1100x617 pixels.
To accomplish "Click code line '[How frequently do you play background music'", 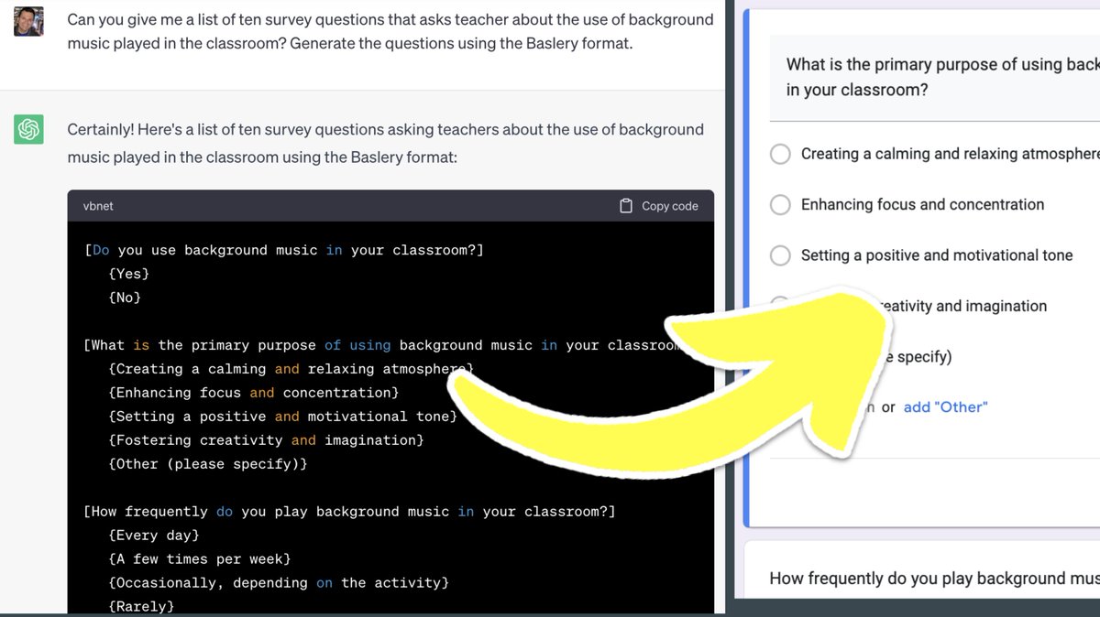I will [349, 512].
